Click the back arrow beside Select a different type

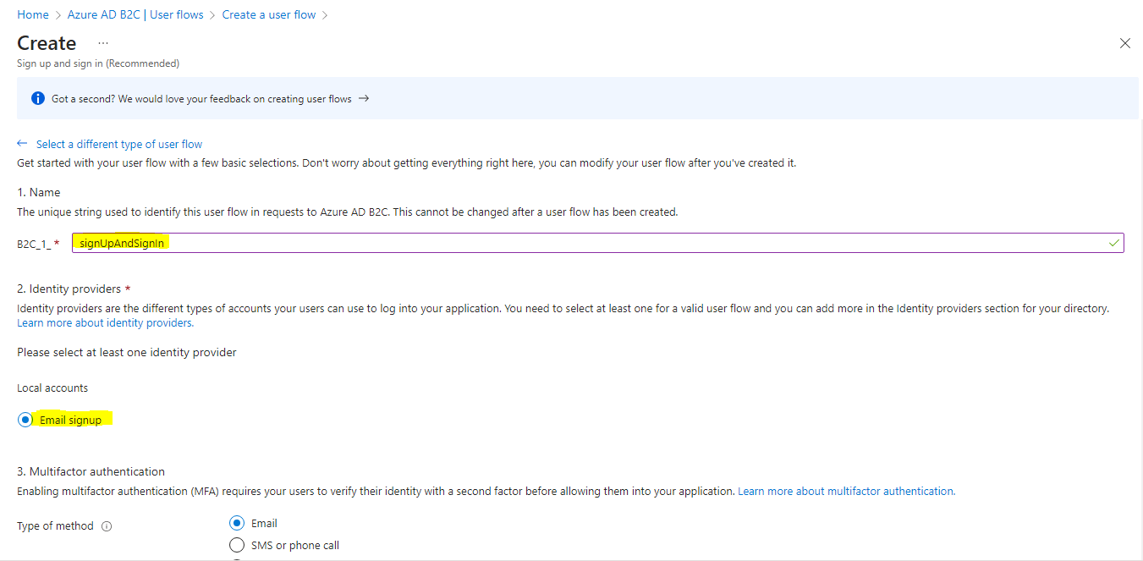[x=23, y=144]
